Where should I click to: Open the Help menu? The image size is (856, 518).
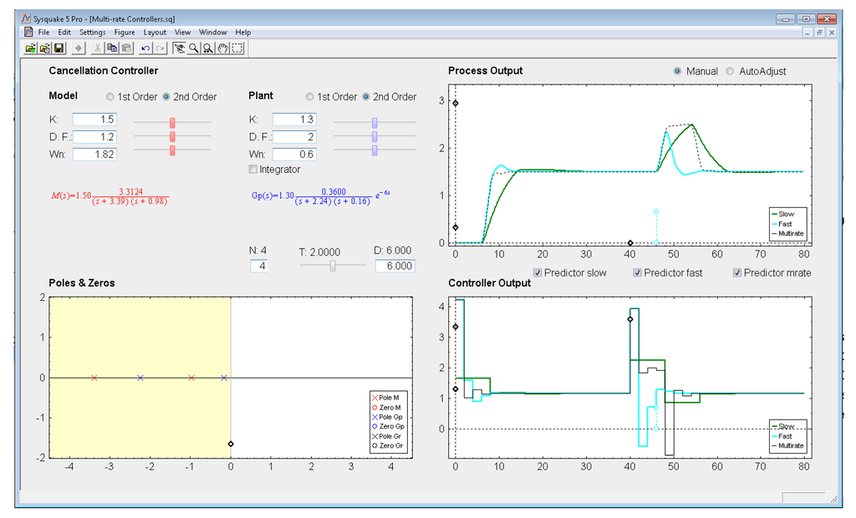(x=243, y=33)
